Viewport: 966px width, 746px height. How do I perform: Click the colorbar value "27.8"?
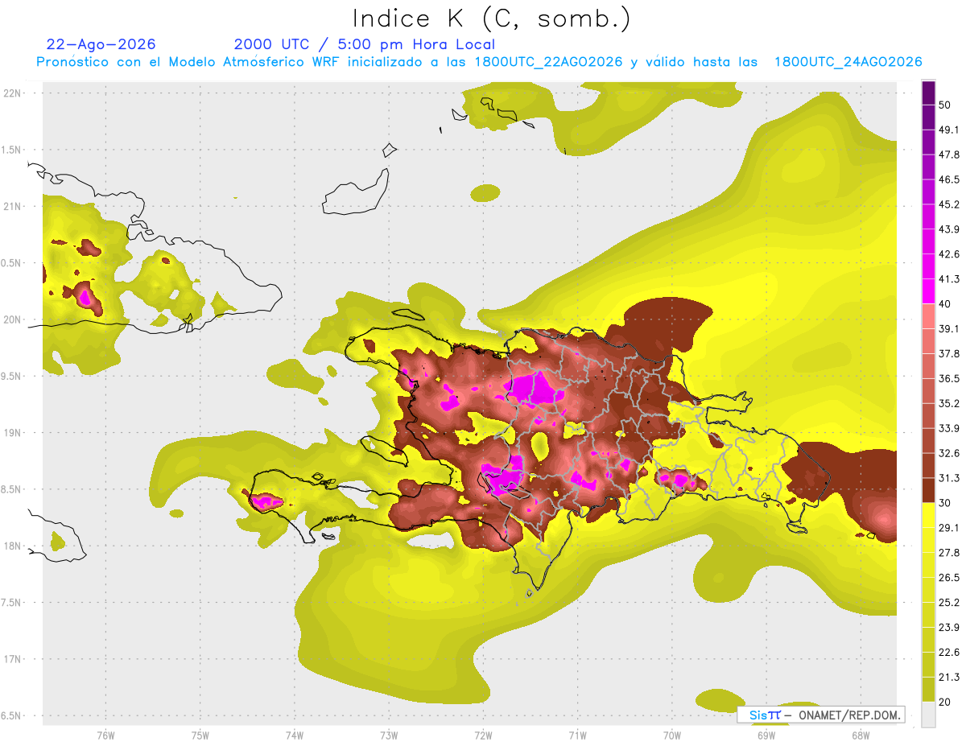(x=949, y=552)
